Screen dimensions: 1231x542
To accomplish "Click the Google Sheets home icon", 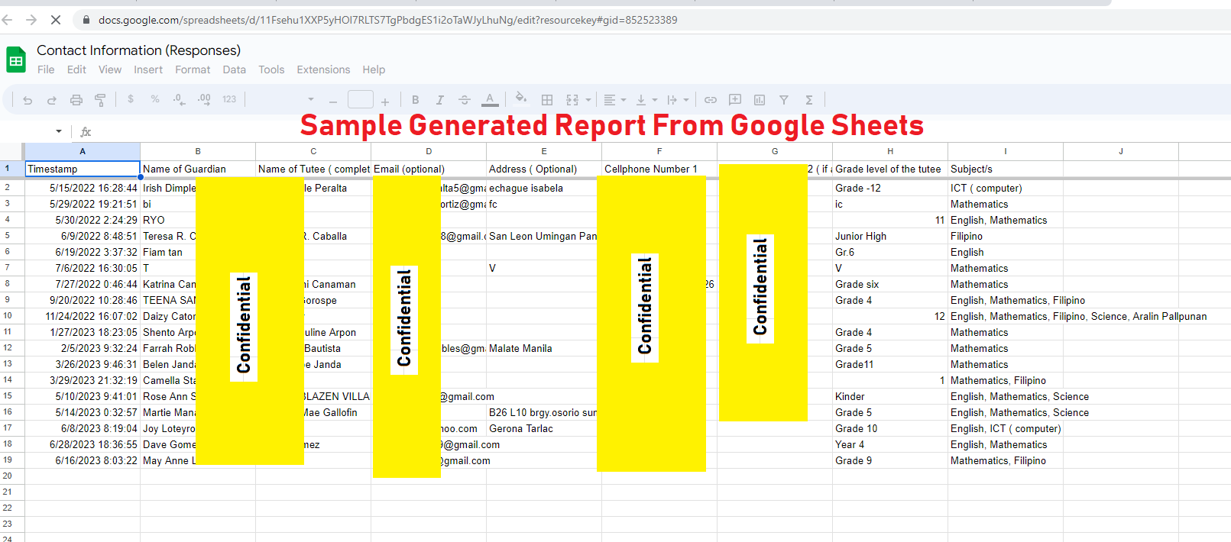I will click(16, 60).
